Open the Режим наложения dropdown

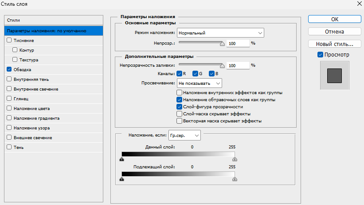pos(220,33)
